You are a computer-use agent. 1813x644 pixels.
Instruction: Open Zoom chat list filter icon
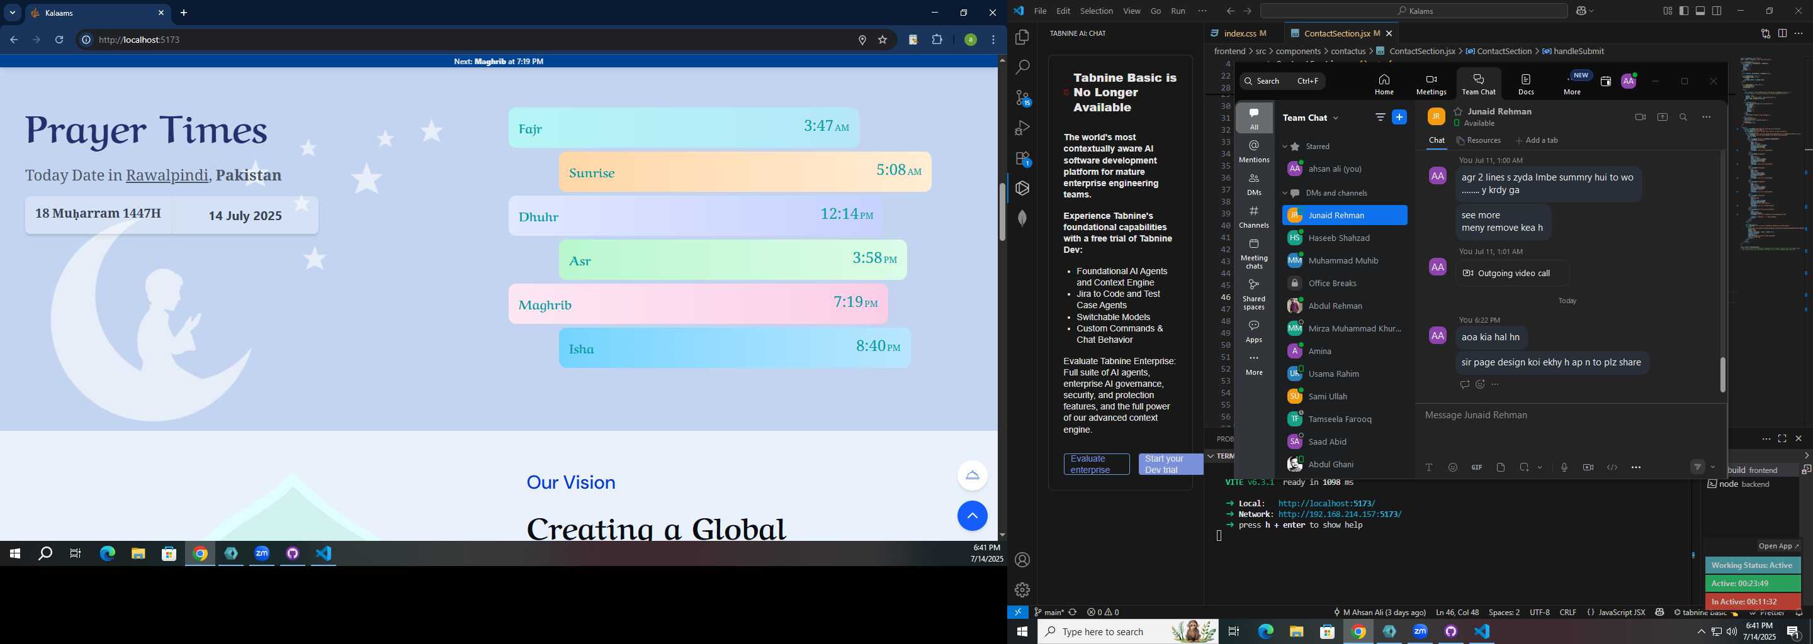coord(1380,118)
